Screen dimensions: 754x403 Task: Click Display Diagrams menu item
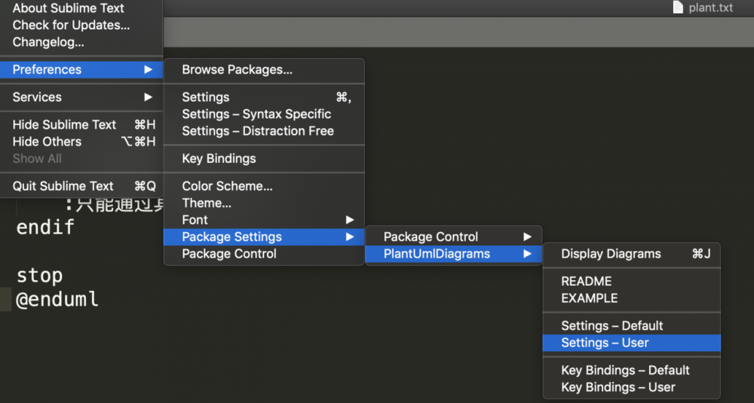pos(611,254)
